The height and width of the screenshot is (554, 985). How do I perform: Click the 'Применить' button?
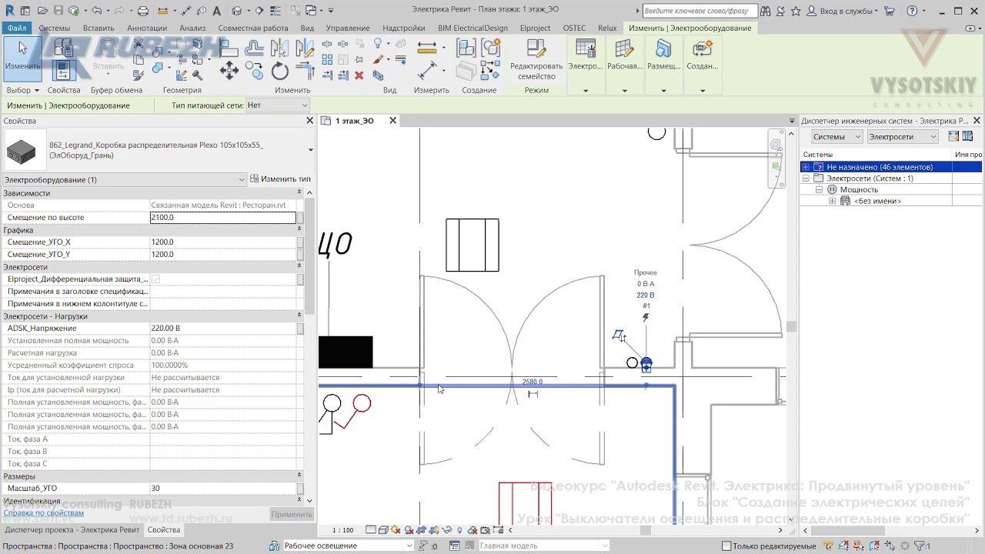[292, 514]
